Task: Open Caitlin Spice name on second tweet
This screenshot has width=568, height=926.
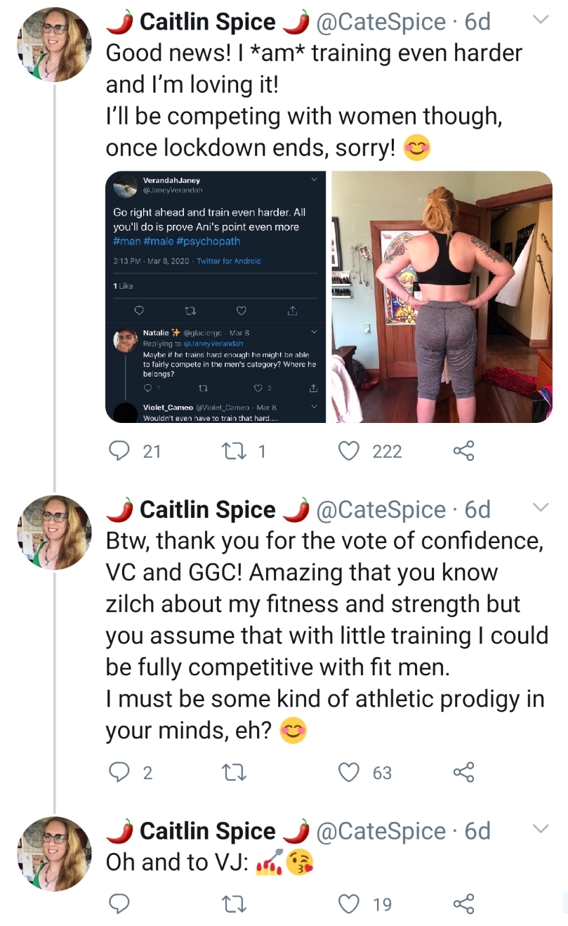Action: coord(208,509)
